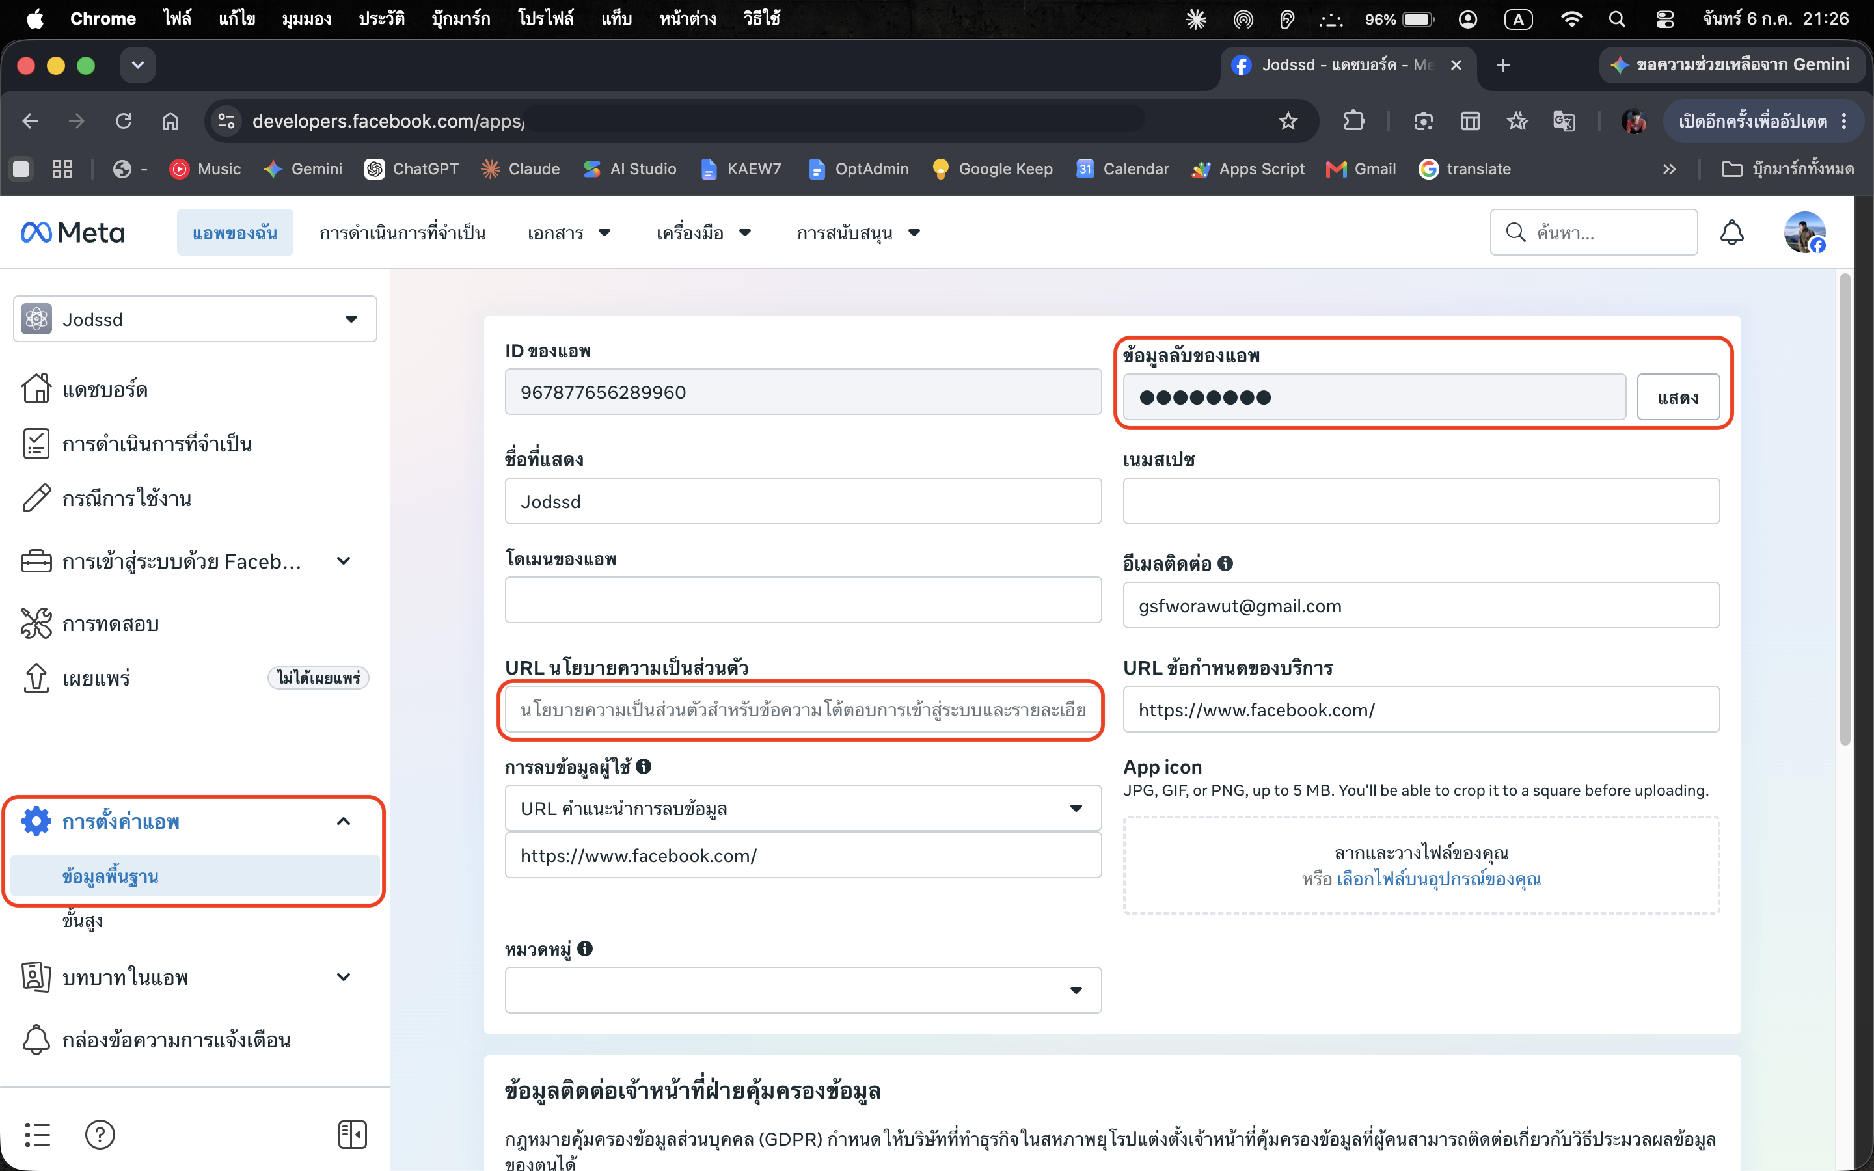Open the Jodssd app selector dropdown
The image size is (1874, 1171).
195,319
